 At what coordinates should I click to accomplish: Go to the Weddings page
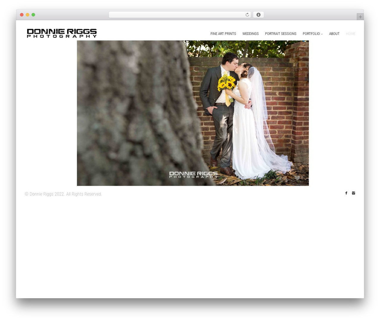[250, 34]
